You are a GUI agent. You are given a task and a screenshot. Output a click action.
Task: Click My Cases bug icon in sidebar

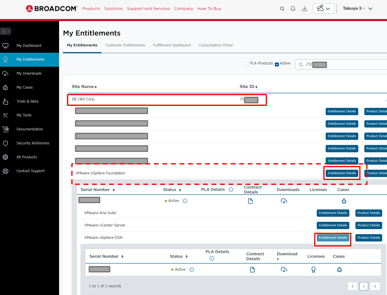(x=5, y=88)
